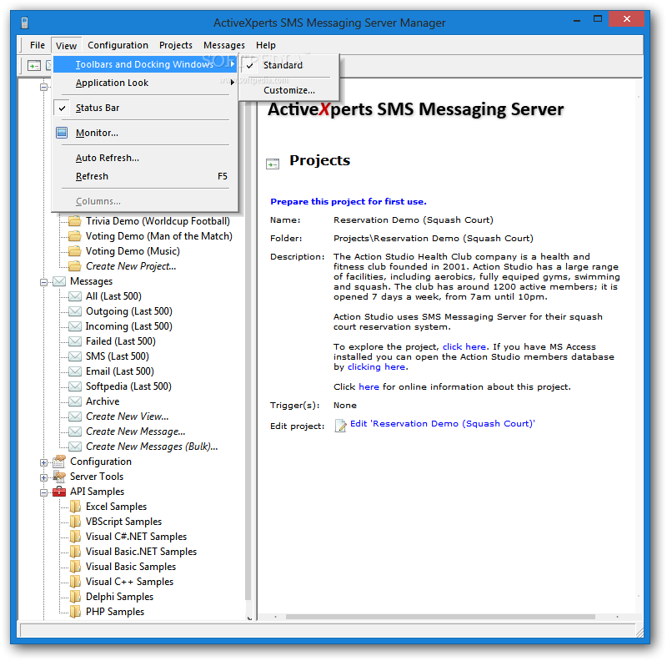Click the envelope icon beside Softpedia (Last 500)
This screenshot has height=661, width=667.
75,386
